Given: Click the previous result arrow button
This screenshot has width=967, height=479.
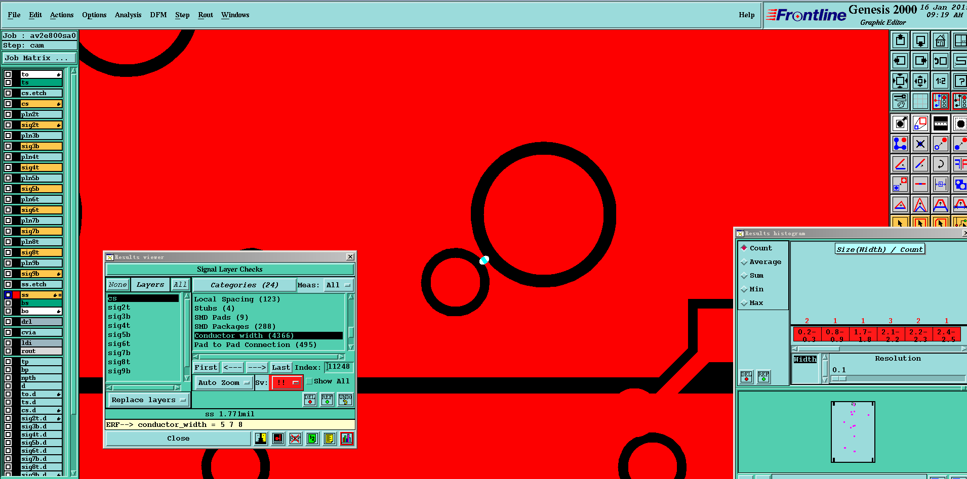Looking at the screenshot, I should (232, 368).
